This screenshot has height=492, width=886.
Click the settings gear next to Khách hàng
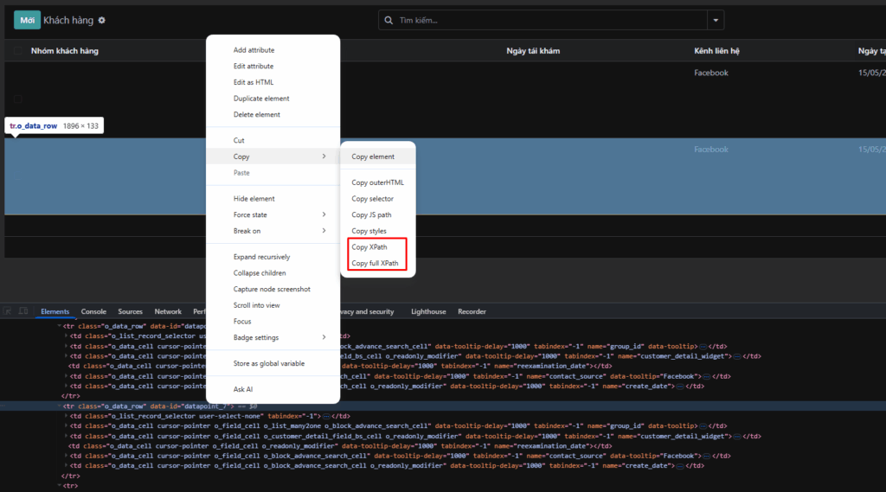tap(102, 21)
